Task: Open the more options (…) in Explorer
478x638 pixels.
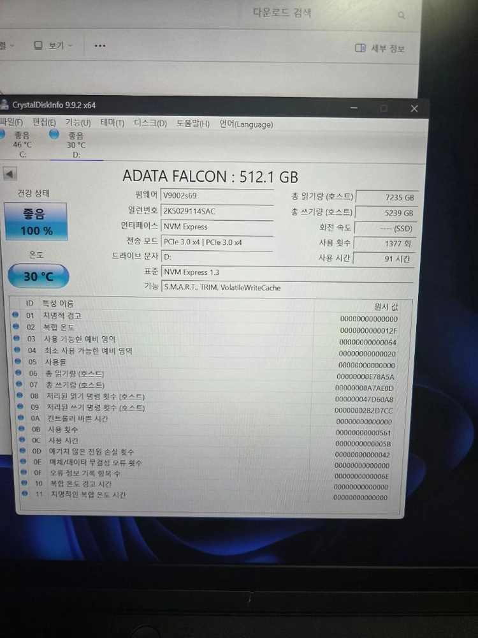Action: coord(100,46)
